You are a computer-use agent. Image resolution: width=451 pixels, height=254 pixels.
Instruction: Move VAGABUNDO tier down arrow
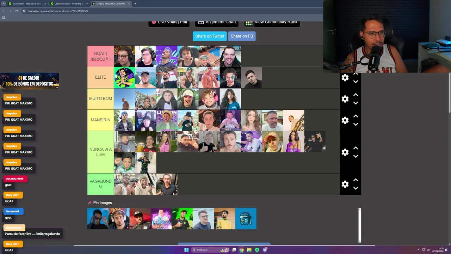pyautogui.click(x=356, y=188)
